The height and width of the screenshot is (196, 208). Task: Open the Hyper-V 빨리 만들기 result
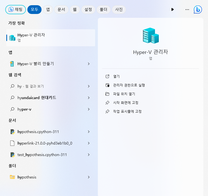click(x=51, y=64)
